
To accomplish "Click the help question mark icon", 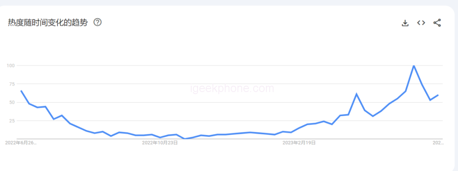I will pos(98,22).
